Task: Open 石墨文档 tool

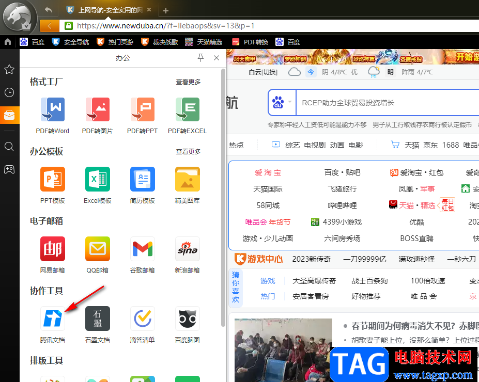Action: point(98,325)
